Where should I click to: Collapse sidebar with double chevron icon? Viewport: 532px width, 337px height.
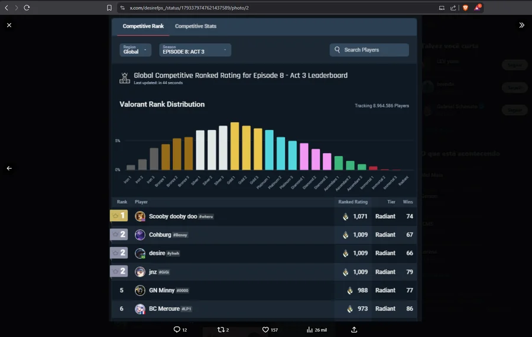click(521, 25)
